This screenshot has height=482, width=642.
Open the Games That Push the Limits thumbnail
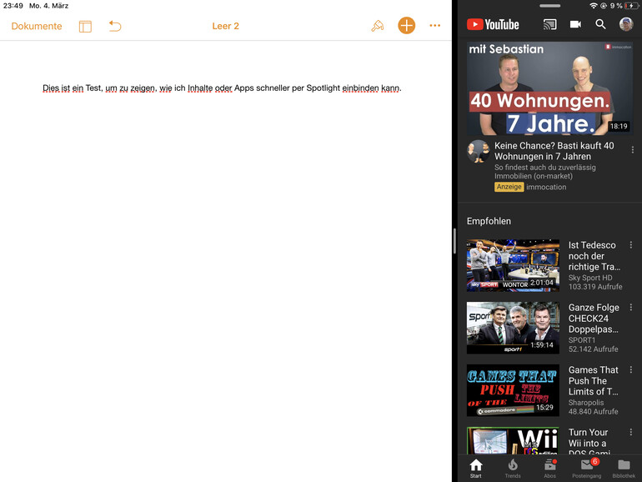513,390
